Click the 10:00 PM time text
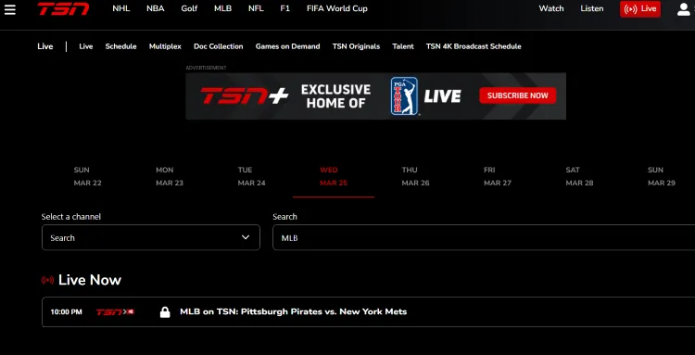The width and height of the screenshot is (695, 355). [66, 312]
